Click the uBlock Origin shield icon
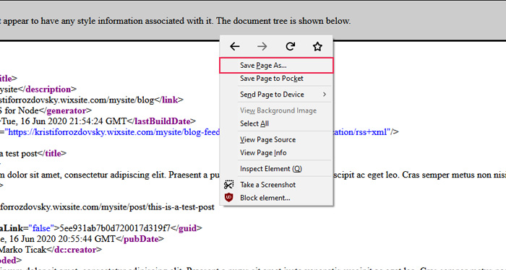Viewport: 506px width, 270px height. point(229,198)
